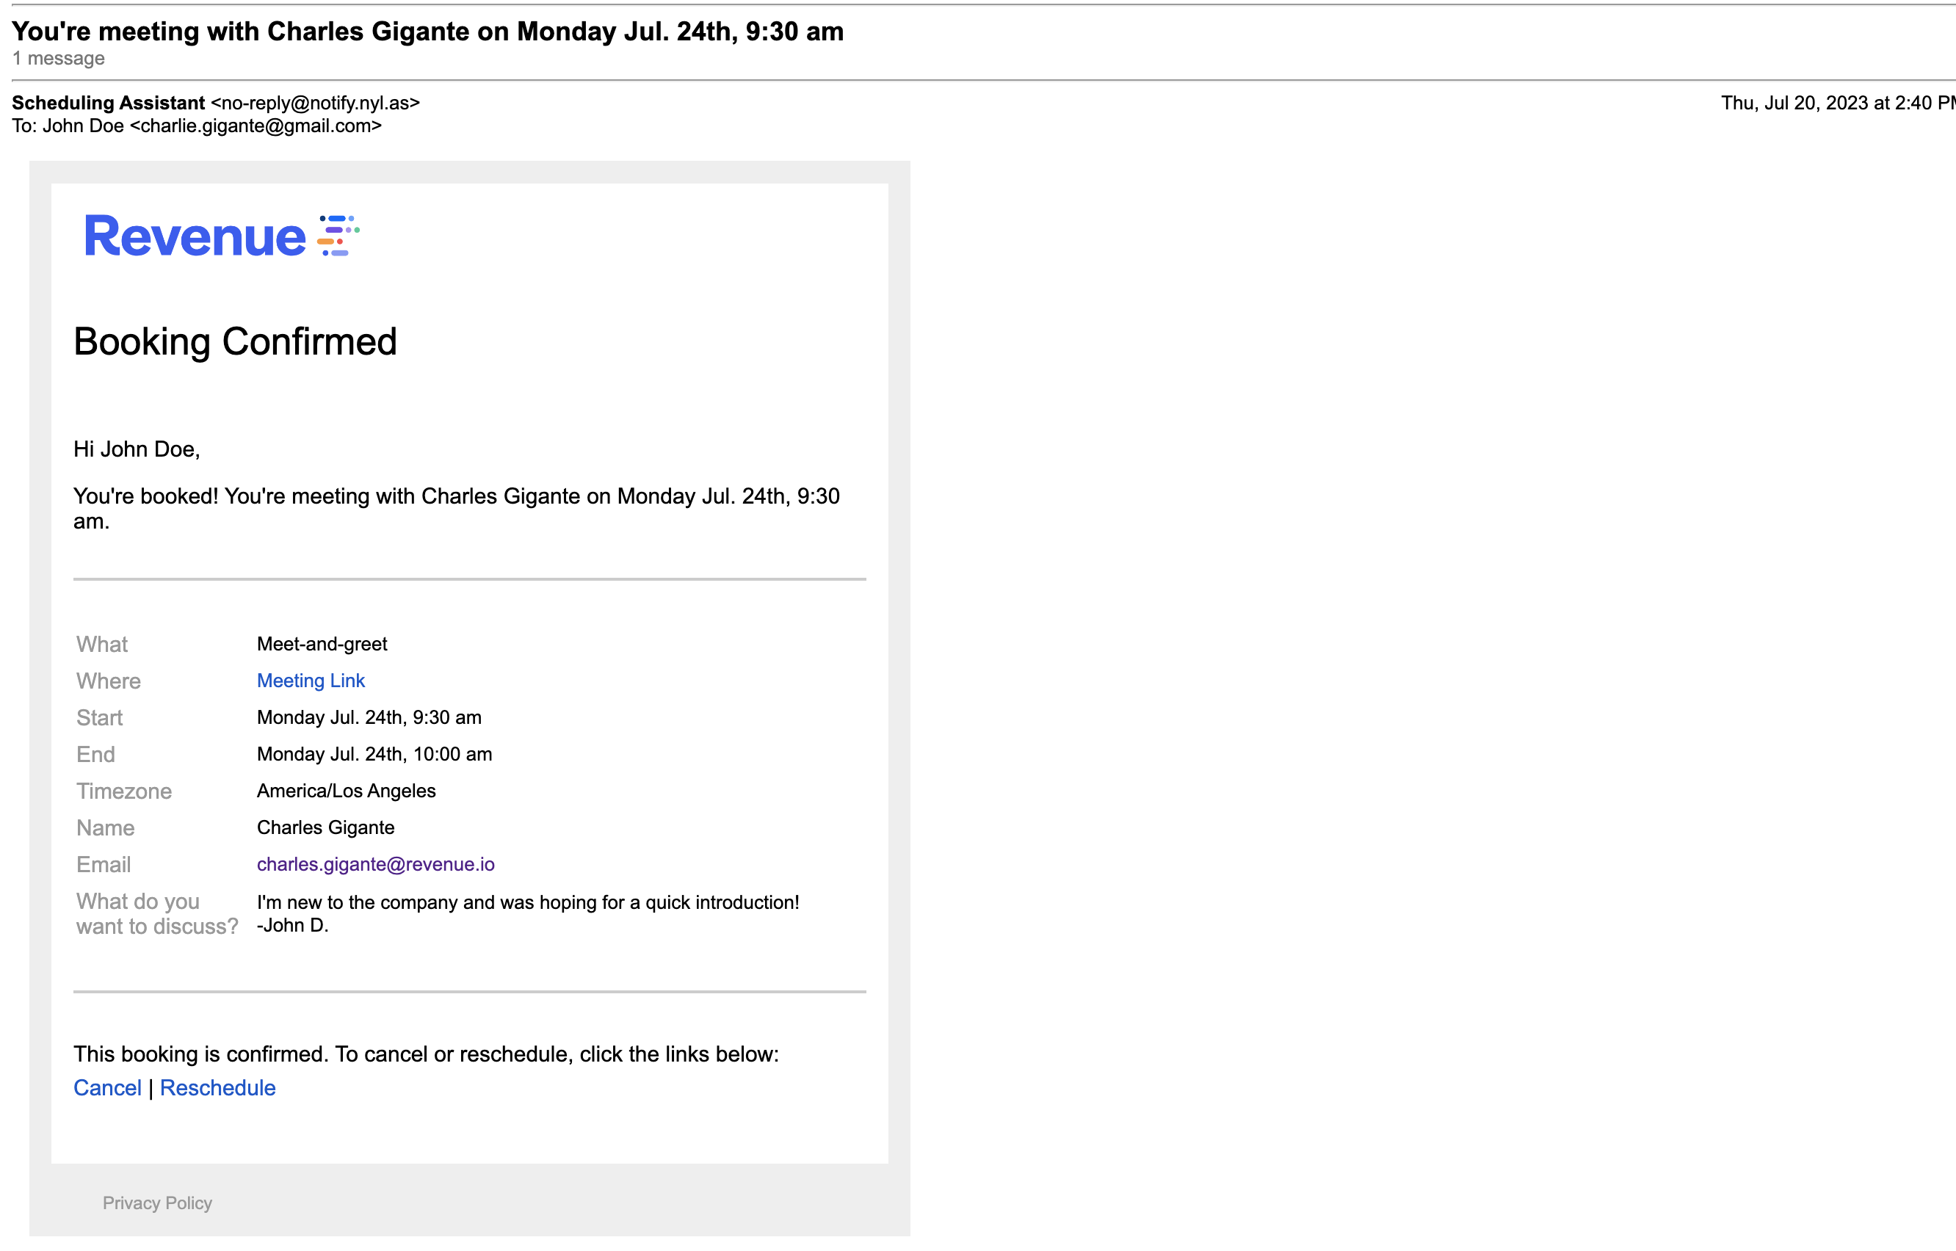Click the charles.gigante@revenue.io email link
The width and height of the screenshot is (1956, 1251).
(375, 864)
